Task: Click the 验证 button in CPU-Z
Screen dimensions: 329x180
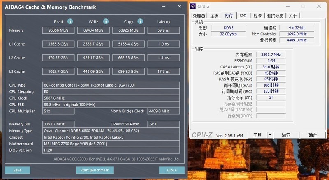Action: coord(286,135)
